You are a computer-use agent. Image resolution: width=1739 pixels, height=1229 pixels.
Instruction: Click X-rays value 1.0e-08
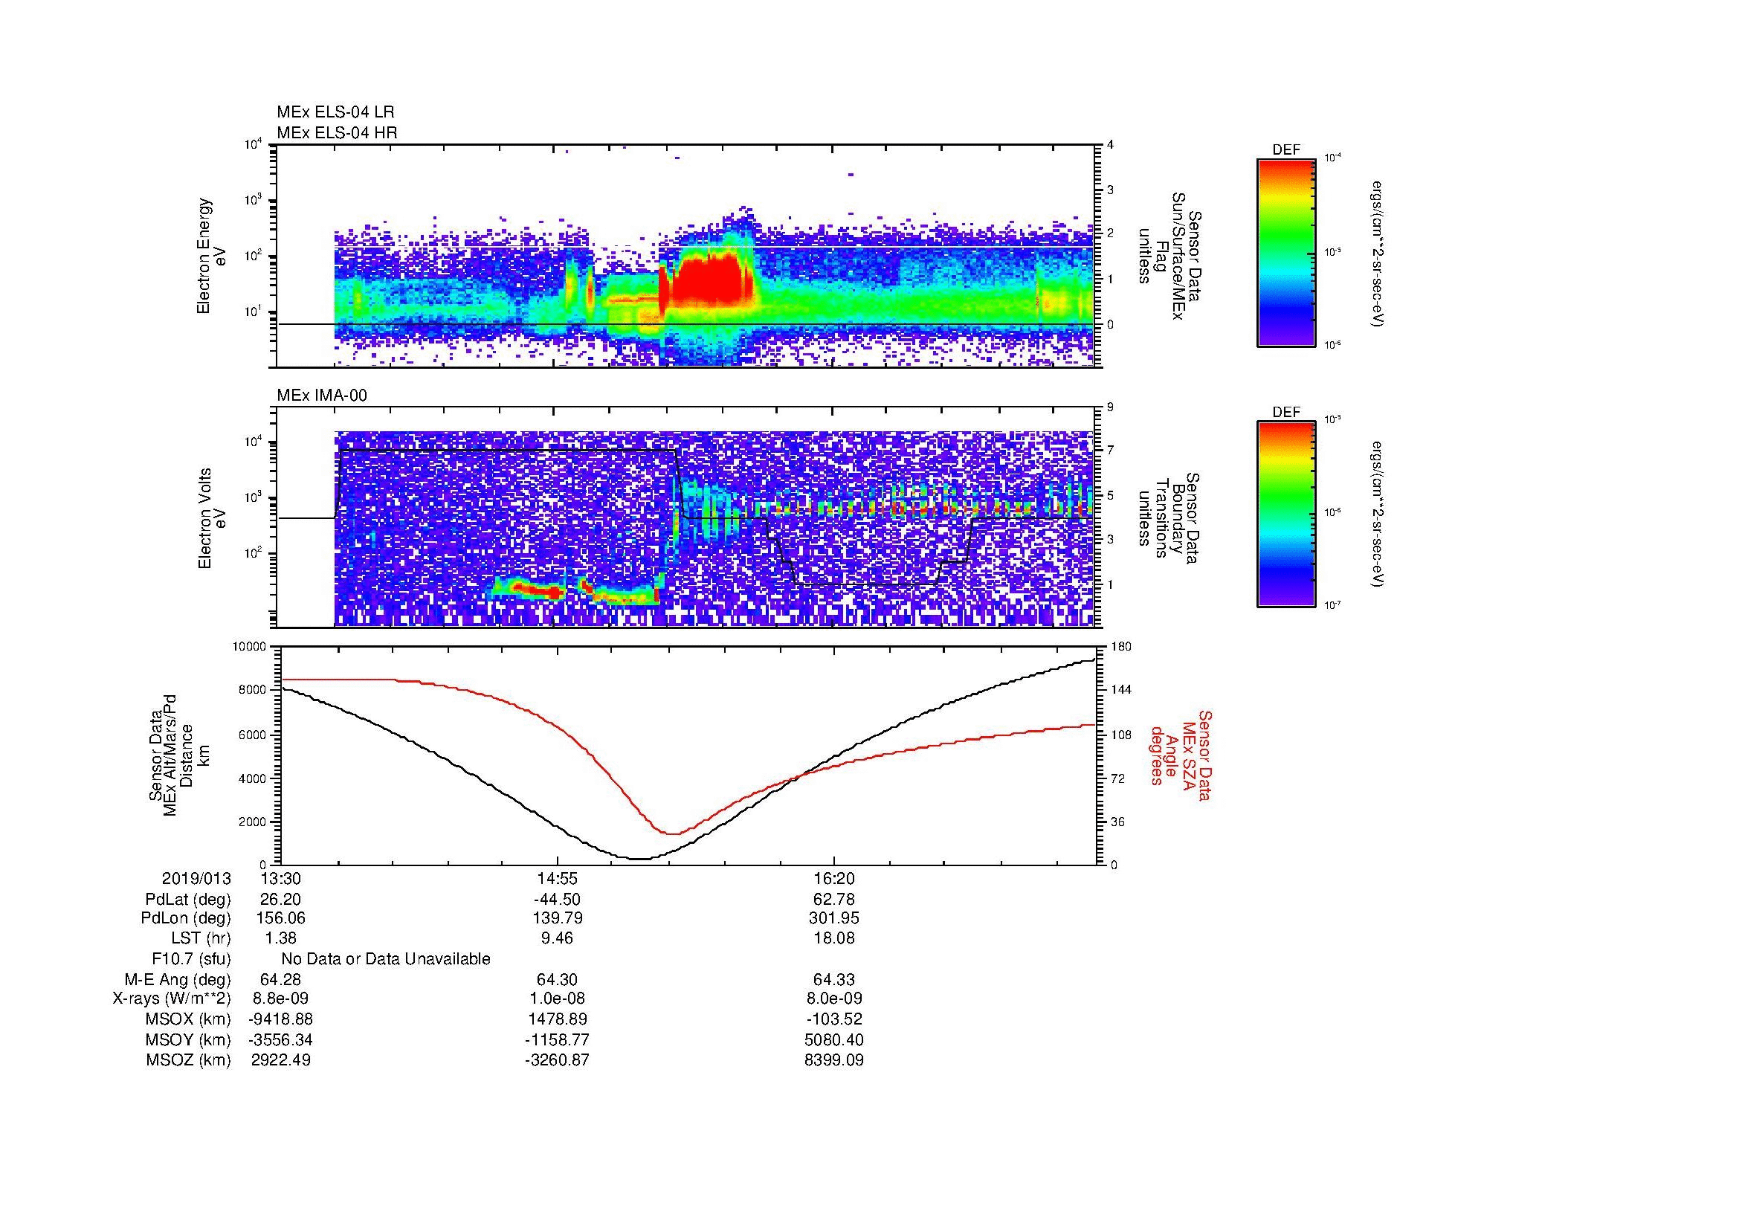pos(557,999)
